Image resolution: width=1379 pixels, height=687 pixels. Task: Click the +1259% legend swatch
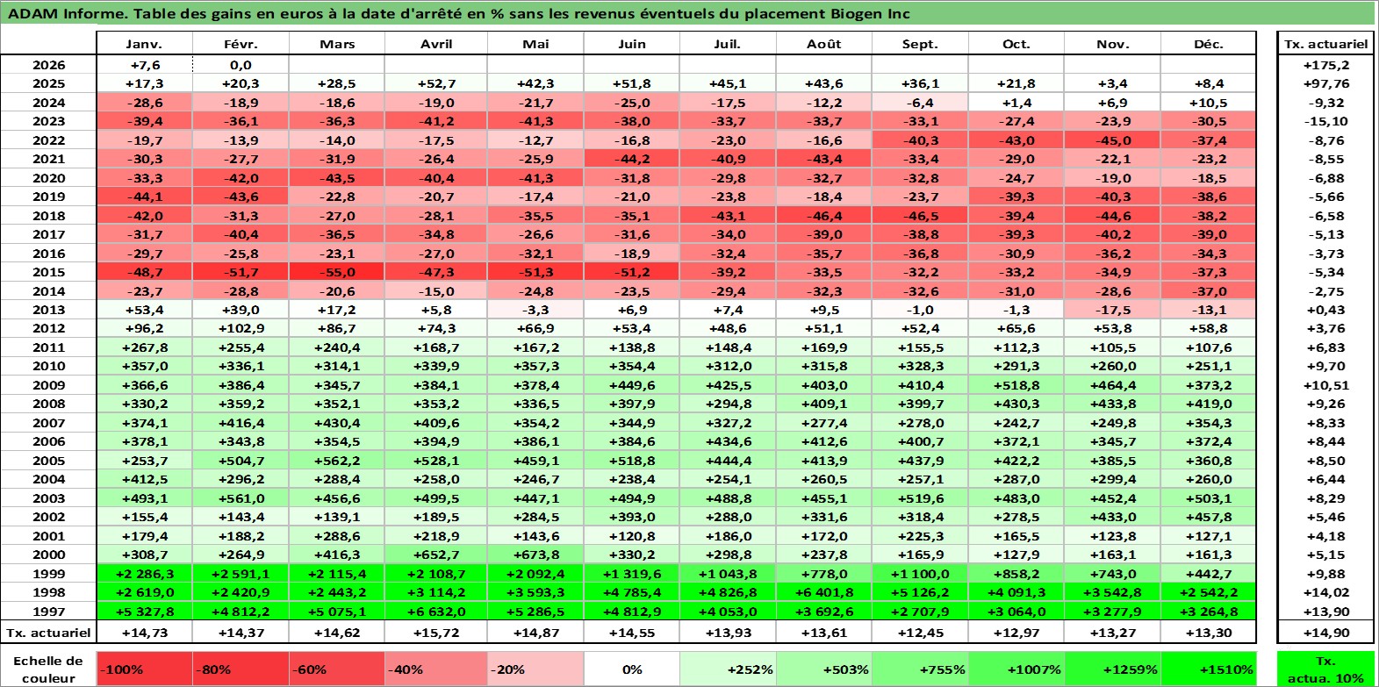click(1112, 669)
